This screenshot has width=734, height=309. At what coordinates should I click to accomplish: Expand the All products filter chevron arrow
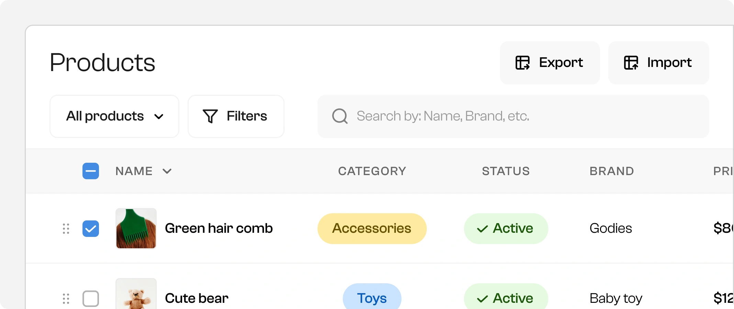159,116
